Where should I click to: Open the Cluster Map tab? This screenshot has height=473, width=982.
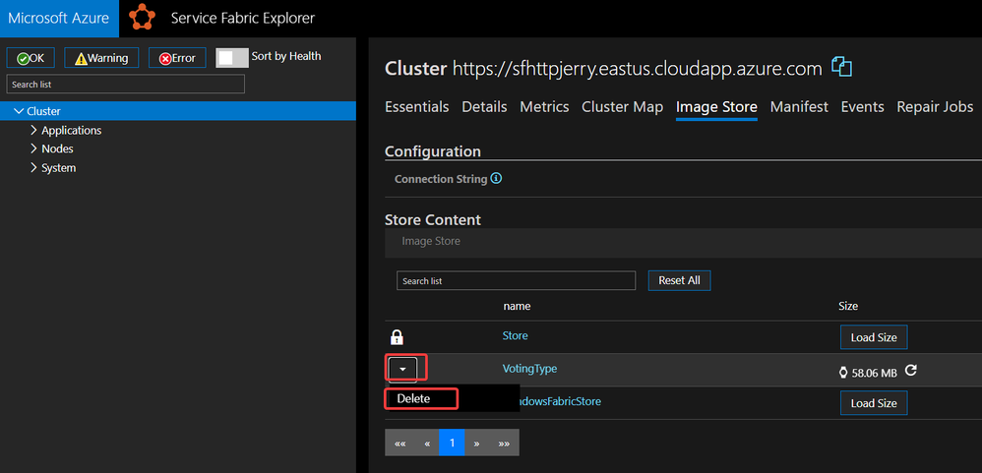[623, 107]
